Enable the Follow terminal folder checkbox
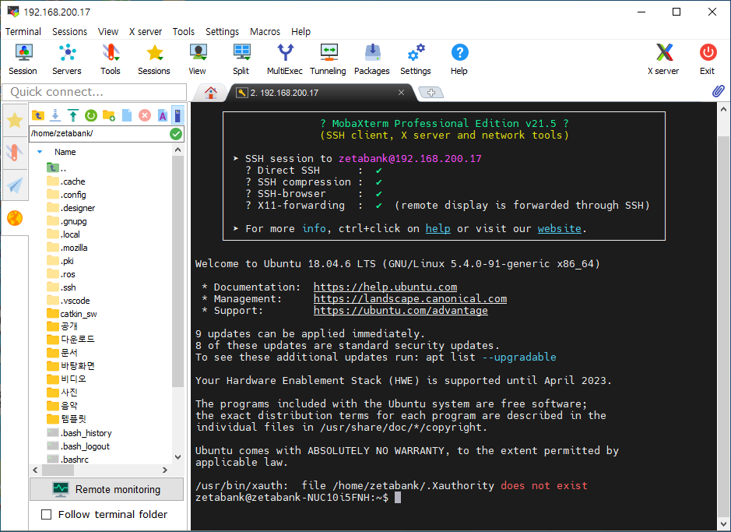The width and height of the screenshot is (731, 532). point(46,514)
